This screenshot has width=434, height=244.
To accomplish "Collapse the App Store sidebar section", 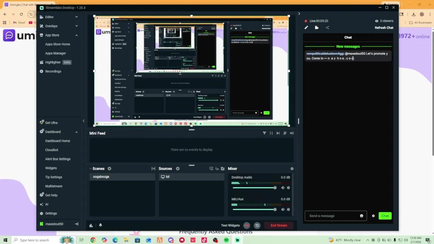I will [76, 35].
